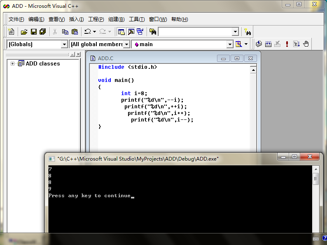Image resolution: width=327 pixels, height=245 pixels.
Task: Click the ADD.C editor scroll up arrow
Action: click(253, 70)
